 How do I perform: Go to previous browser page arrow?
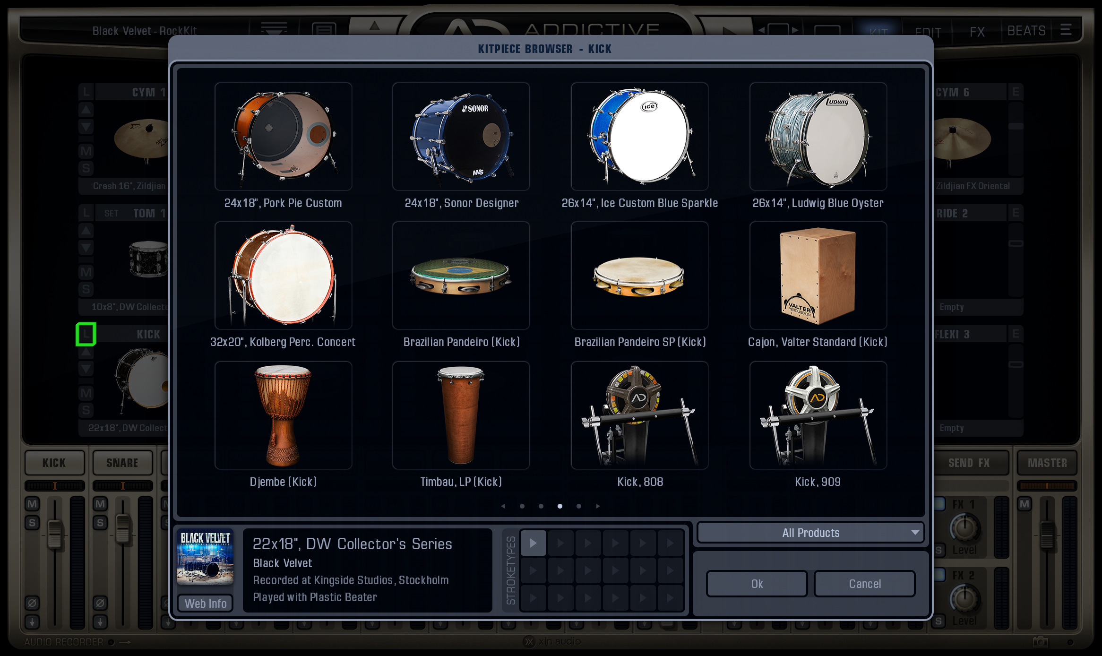(503, 506)
